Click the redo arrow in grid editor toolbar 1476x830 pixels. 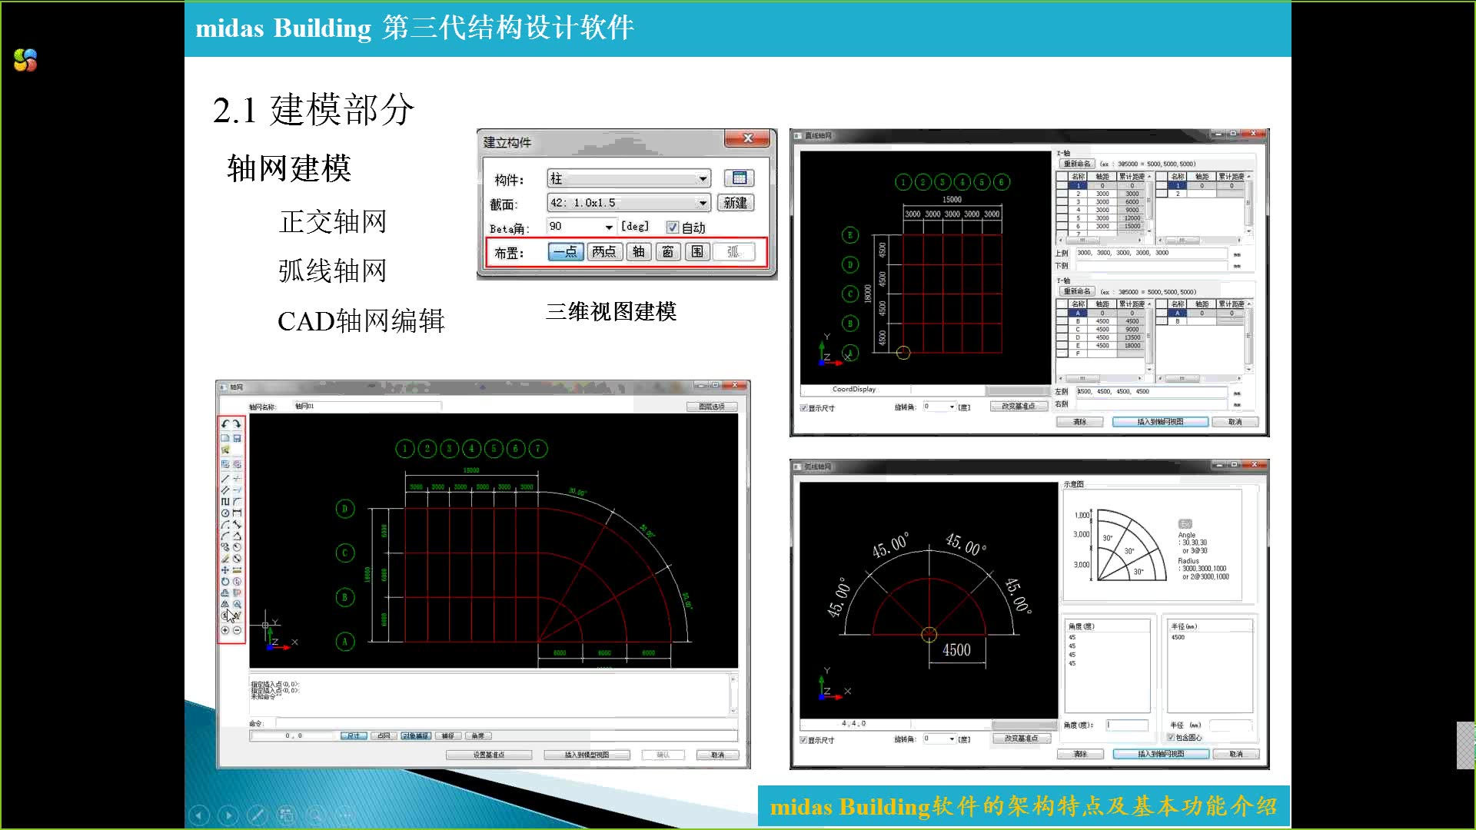point(237,424)
